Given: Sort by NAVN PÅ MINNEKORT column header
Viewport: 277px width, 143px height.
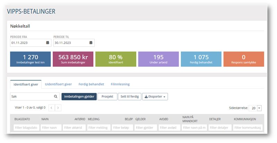Looking at the screenshot, I should coord(190,119).
